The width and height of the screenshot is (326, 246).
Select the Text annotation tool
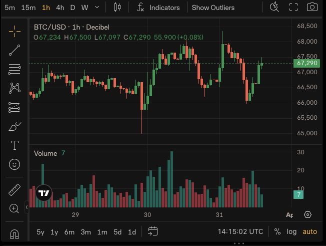pyautogui.click(x=14, y=145)
